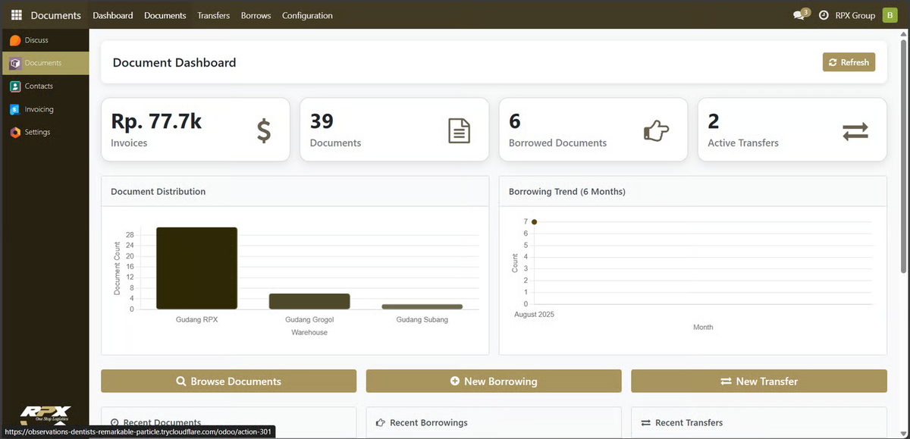Click the page vertical scrollbar
The width and height of the screenshot is (910, 439).
click(x=904, y=152)
